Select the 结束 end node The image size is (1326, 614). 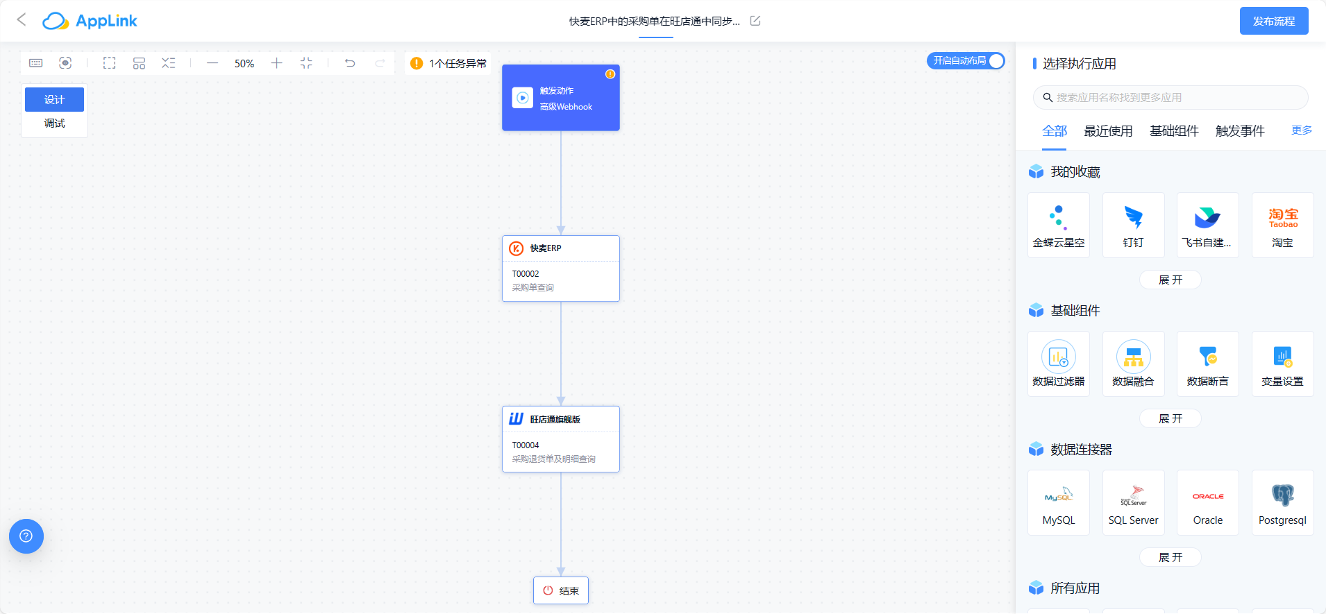coord(561,590)
